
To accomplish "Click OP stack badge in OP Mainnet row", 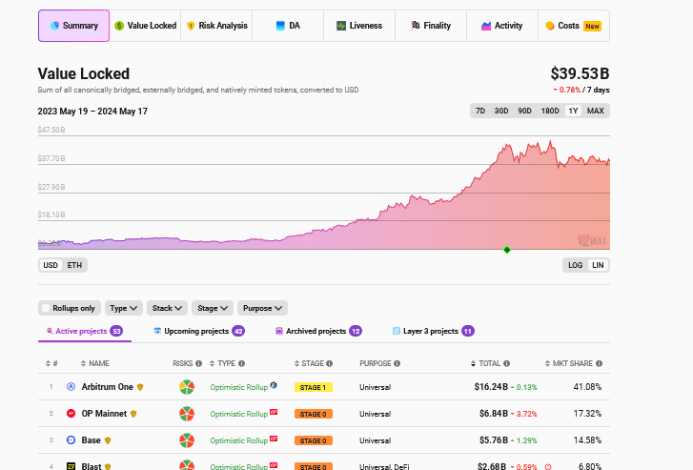I will pyautogui.click(x=274, y=412).
